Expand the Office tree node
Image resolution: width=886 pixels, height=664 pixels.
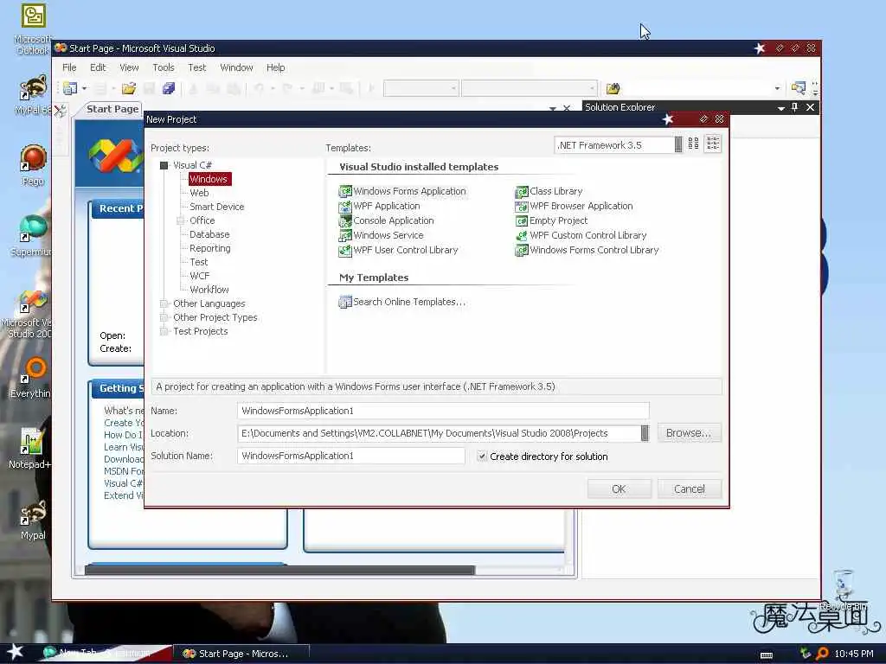[181, 220]
